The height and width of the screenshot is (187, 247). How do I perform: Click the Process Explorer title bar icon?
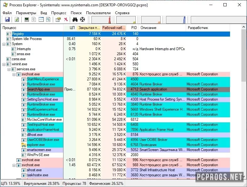point(5,5)
